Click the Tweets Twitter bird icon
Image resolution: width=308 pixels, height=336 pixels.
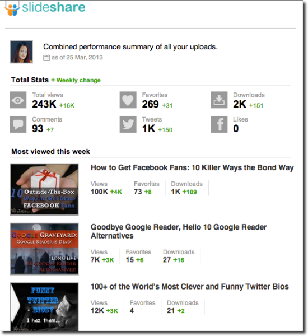click(x=128, y=124)
